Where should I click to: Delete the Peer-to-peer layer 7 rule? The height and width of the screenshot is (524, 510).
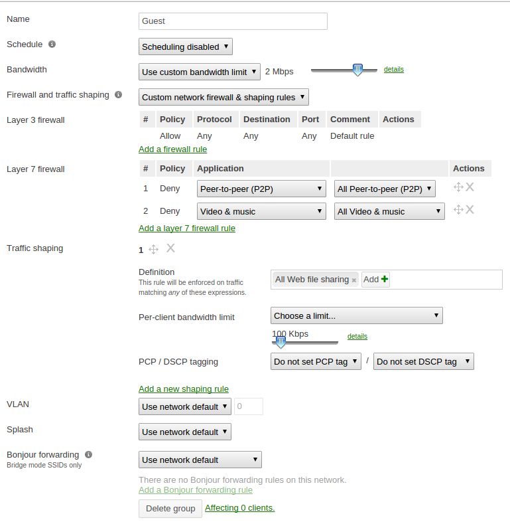470,187
